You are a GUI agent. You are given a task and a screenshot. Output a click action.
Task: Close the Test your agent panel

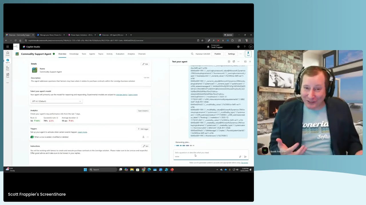pos(250,61)
